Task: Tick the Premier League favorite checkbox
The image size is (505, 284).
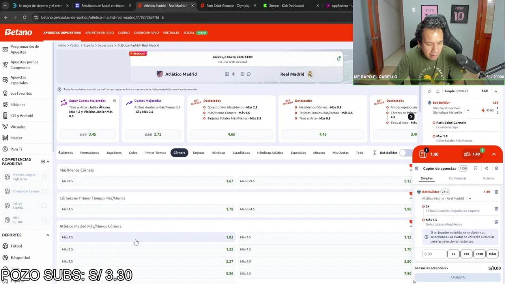Action: 44,177
